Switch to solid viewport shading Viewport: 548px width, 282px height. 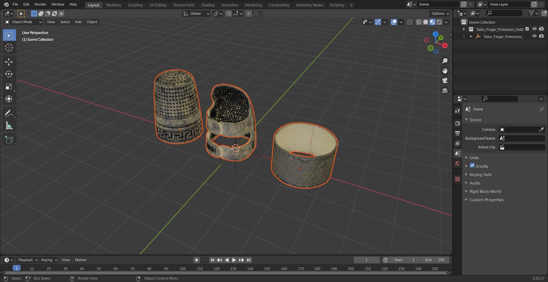(x=426, y=22)
